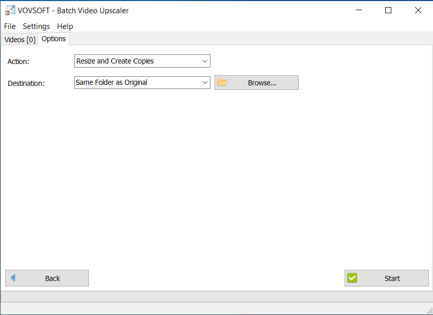Select the Options tab

(x=53, y=39)
